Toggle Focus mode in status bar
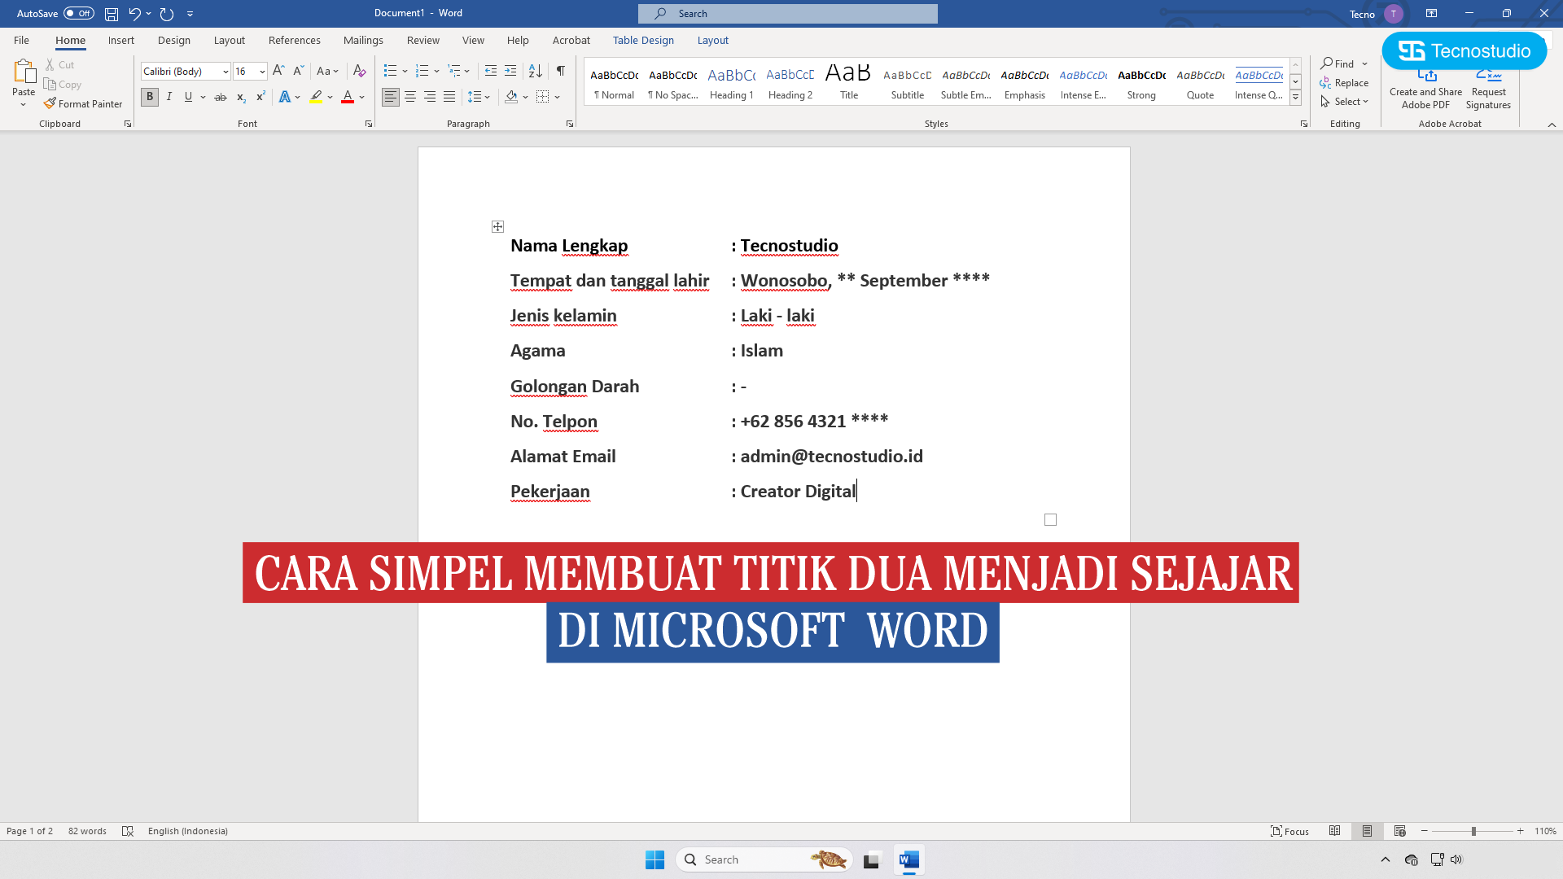The height and width of the screenshot is (879, 1563). pyautogui.click(x=1290, y=831)
